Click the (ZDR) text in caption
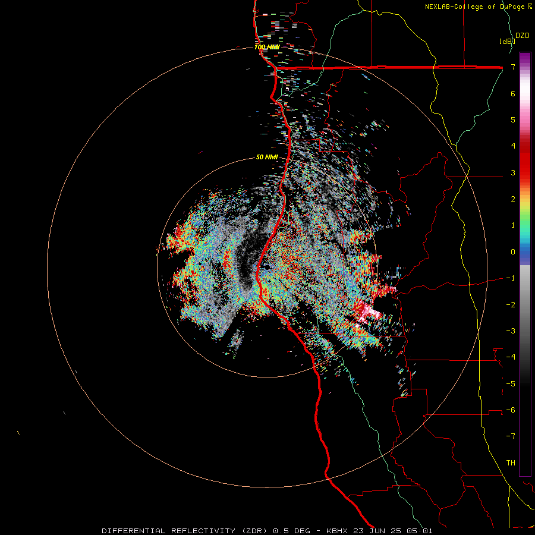535x535 pixels. (254, 531)
